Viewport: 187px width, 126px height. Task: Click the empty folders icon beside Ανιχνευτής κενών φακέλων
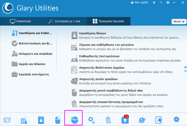click(x=74, y=81)
